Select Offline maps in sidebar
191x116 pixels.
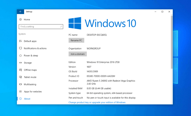click(30, 70)
